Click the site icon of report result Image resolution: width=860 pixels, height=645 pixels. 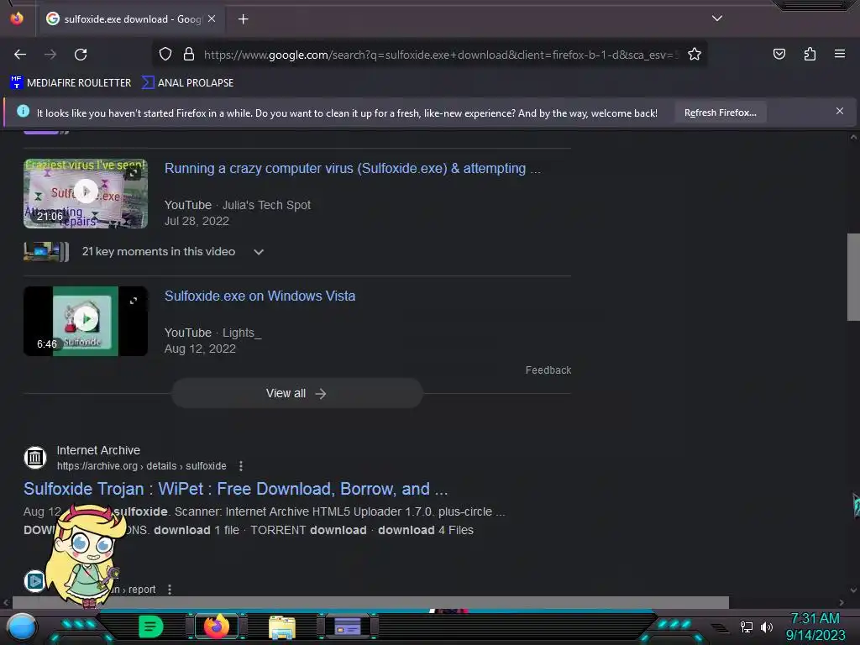pos(34,580)
